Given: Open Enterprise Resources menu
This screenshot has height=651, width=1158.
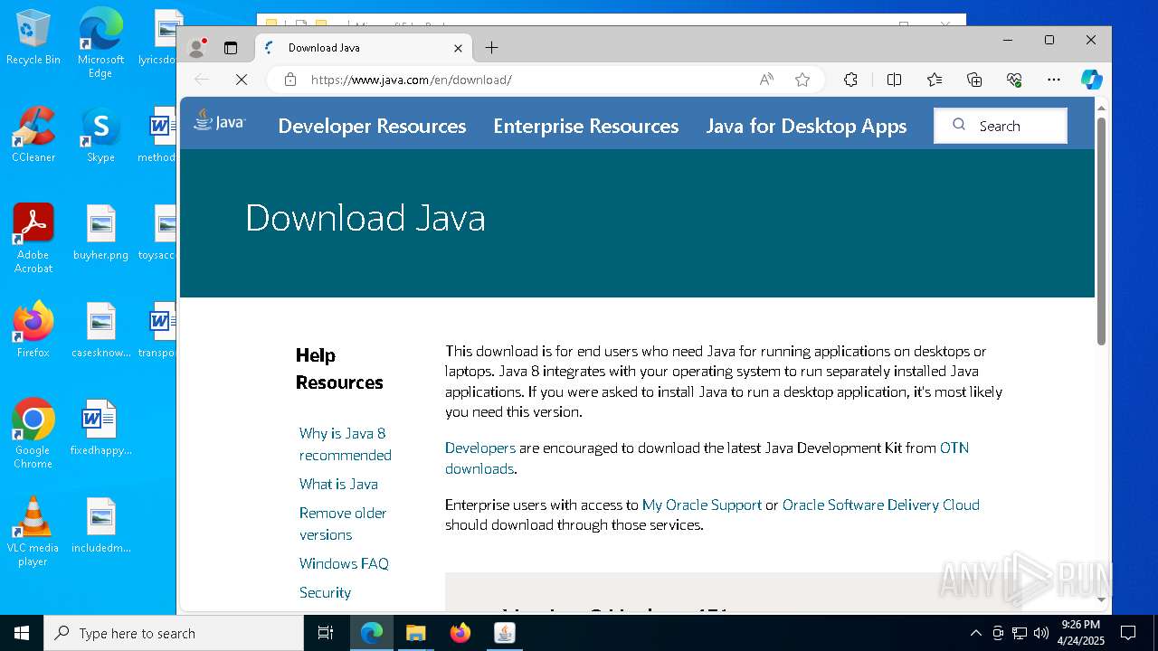Looking at the screenshot, I should (586, 126).
